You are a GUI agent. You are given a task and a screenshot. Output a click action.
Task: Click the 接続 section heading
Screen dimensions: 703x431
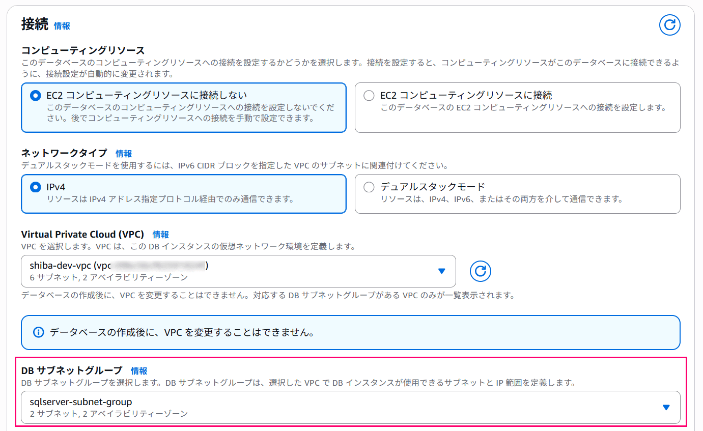click(x=35, y=24)
